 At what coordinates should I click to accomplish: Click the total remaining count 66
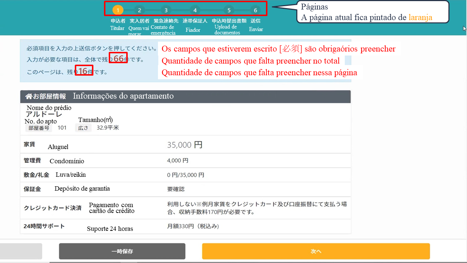(118, 58)
